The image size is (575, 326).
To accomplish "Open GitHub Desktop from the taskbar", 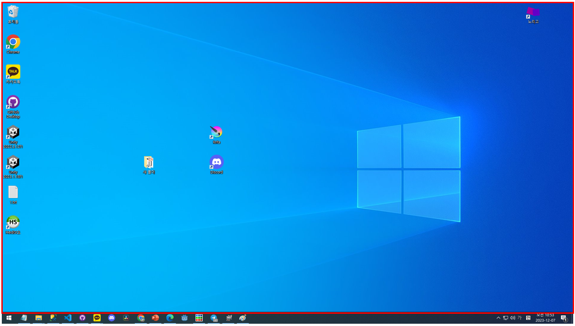I will [82, 318].
